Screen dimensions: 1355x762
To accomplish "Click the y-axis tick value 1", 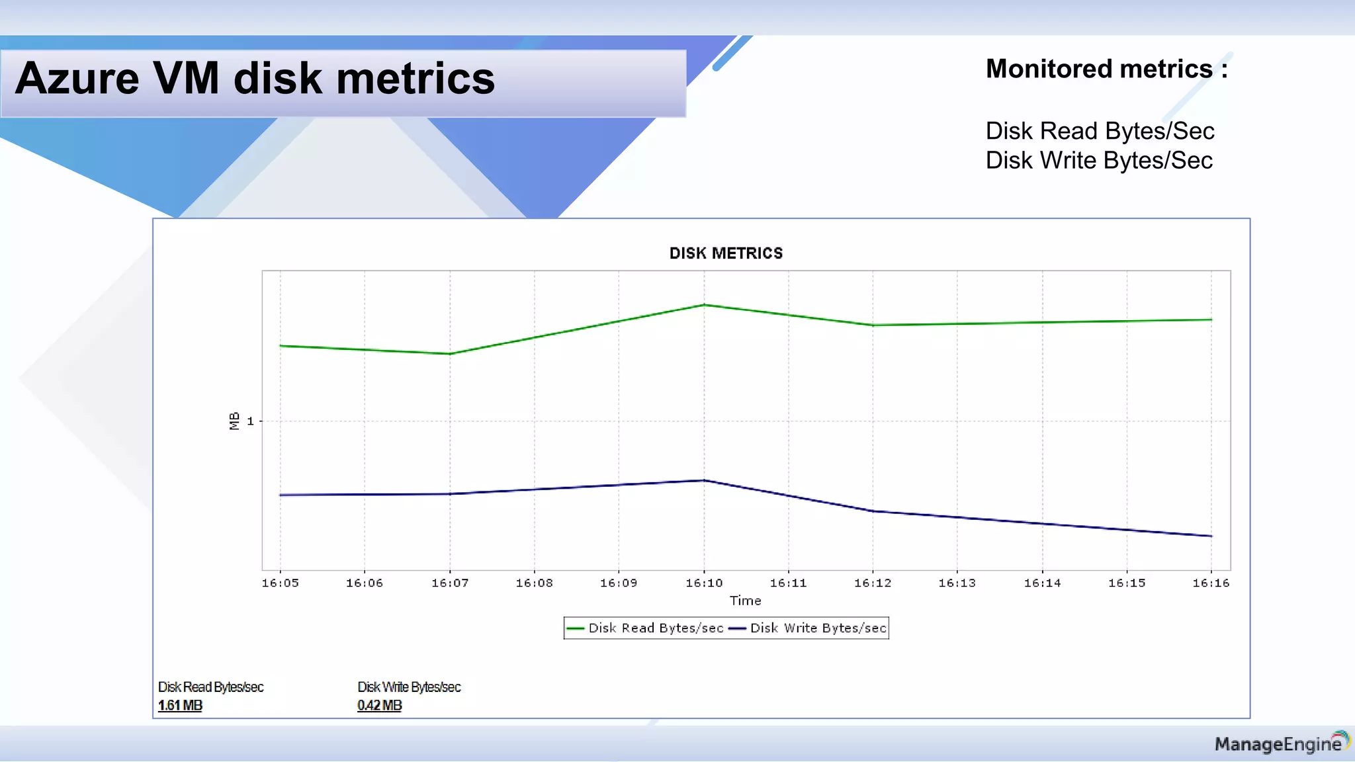I will pyautogui.click(x=250, y=421).
